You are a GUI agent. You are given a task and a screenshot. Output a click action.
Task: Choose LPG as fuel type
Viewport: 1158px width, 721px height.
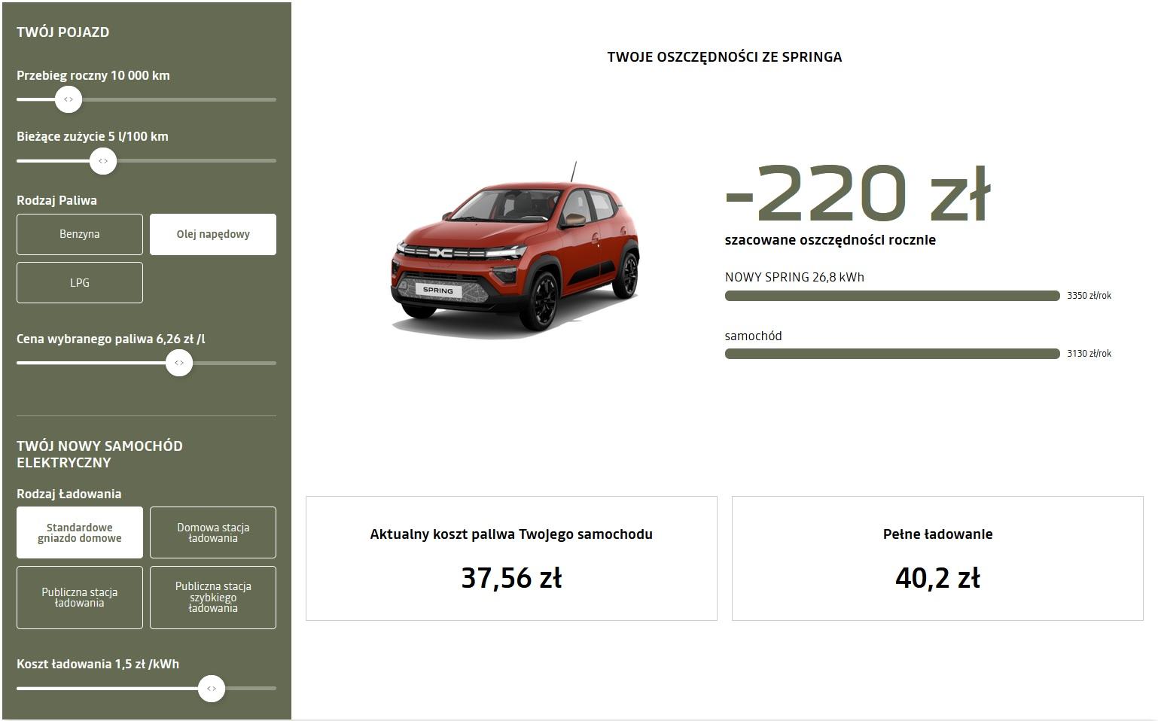80,283
